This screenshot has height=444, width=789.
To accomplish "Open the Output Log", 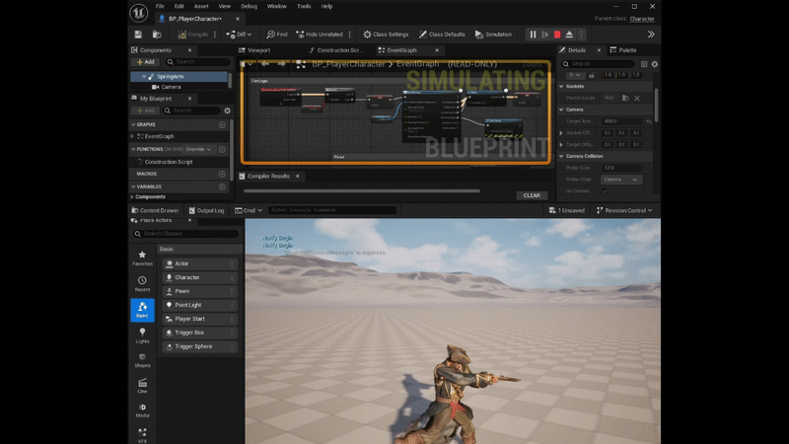I will (206, 210).
